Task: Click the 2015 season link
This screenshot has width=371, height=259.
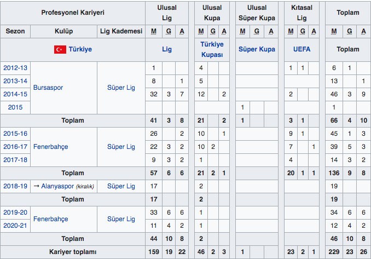Action: click(15, 107)
